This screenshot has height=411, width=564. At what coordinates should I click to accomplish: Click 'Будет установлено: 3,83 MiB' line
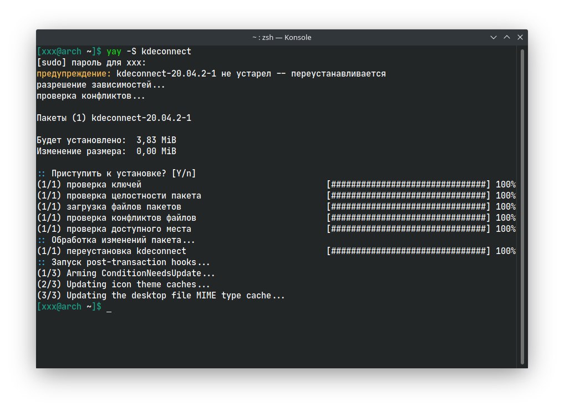point(106,140)
